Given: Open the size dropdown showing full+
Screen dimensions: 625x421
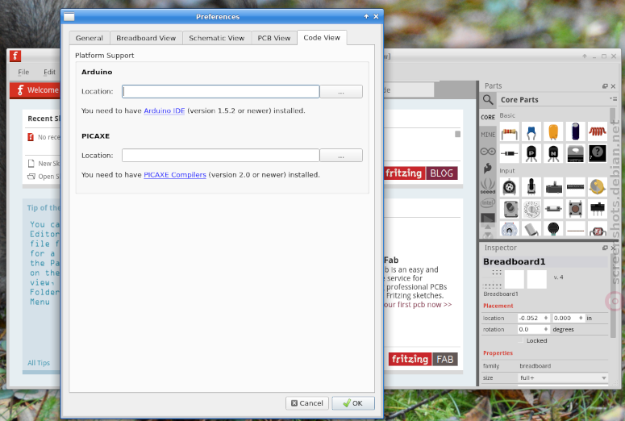Looking at the screenshot, I should [x=563, y=377].
